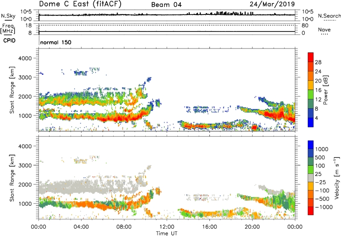Click the gray band of velocity color bar
Image resolution: width=341 pixels, height=236 pixels.
(x=311, y=178)
